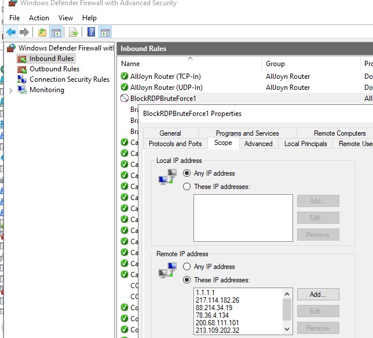
Task: Click the Inbound Rules tree icon
Action: (x=21, y=59)
